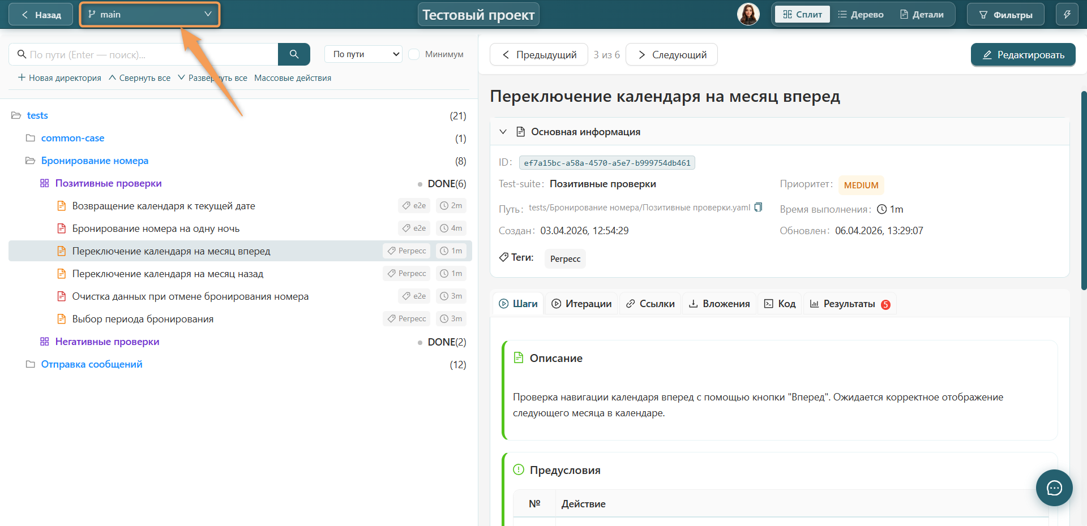Click file icon of Выбор периода бронирования
This screenshot has width=1087, height=526.
point(62,319)
